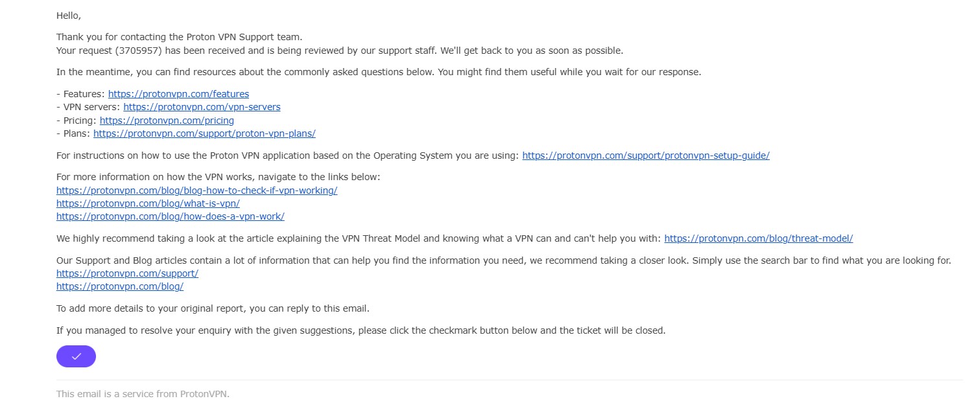Click 'If you managed to resolve your enquiry' sentence
The height and width of the screenshot is (403, 976).
pos(361,330)
